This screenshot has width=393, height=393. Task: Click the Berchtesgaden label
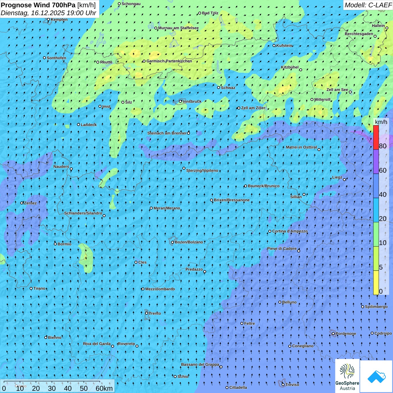[x=359, y=34]
